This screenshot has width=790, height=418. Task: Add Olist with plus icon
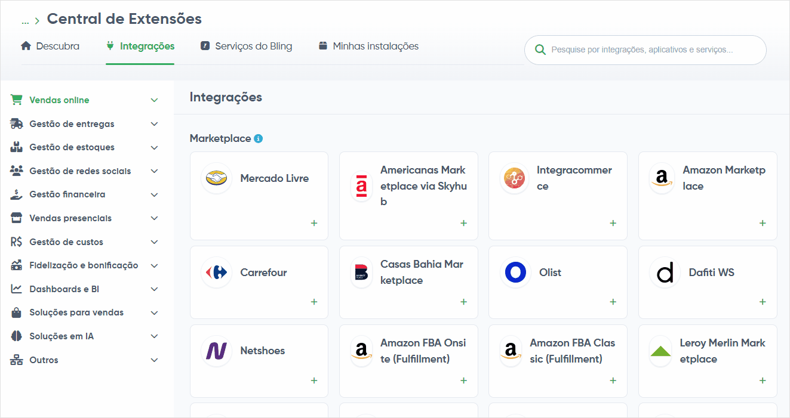point(613,302)
